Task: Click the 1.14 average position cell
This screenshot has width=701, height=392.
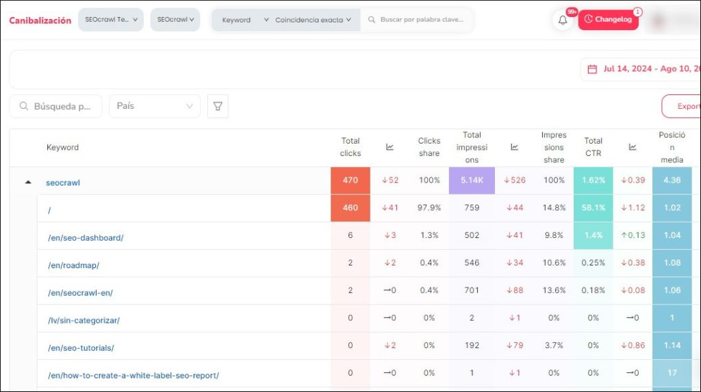Action: point(672,345)
